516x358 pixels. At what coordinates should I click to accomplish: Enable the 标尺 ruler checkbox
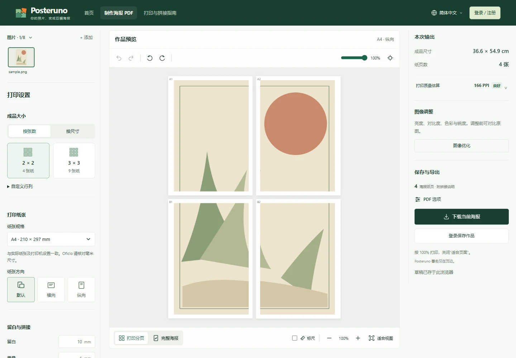295,338
